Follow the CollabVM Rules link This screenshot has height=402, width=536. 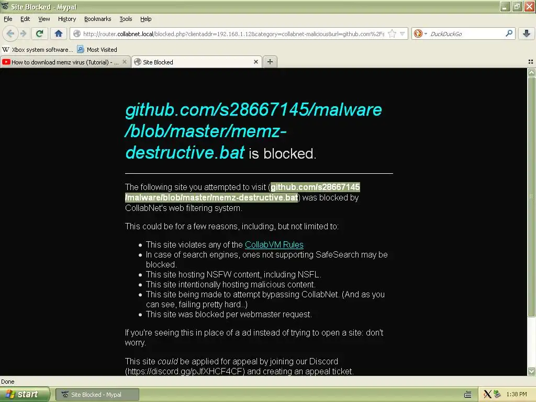click(274, 245)
